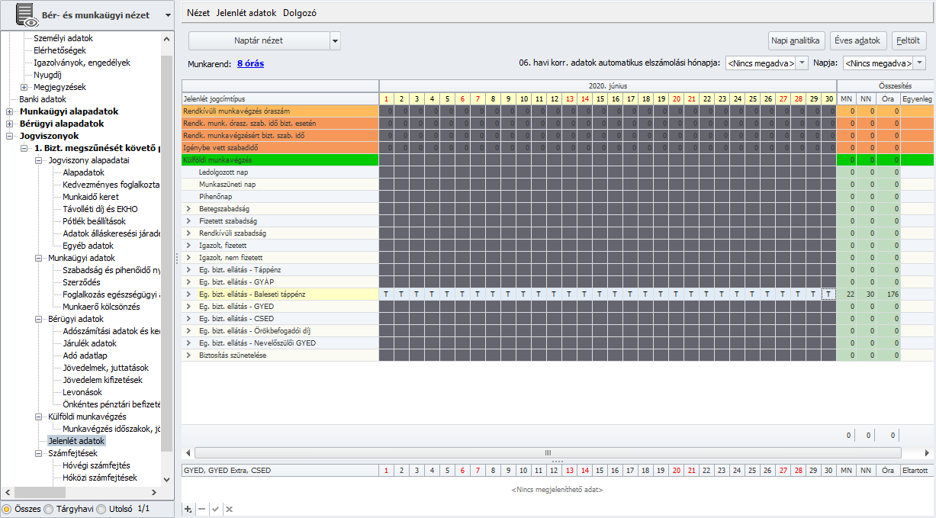Select Igazolványok, engedélyek in the tree
The width and height of the screenshot is (936, 518).
click(x=82, y=63)
